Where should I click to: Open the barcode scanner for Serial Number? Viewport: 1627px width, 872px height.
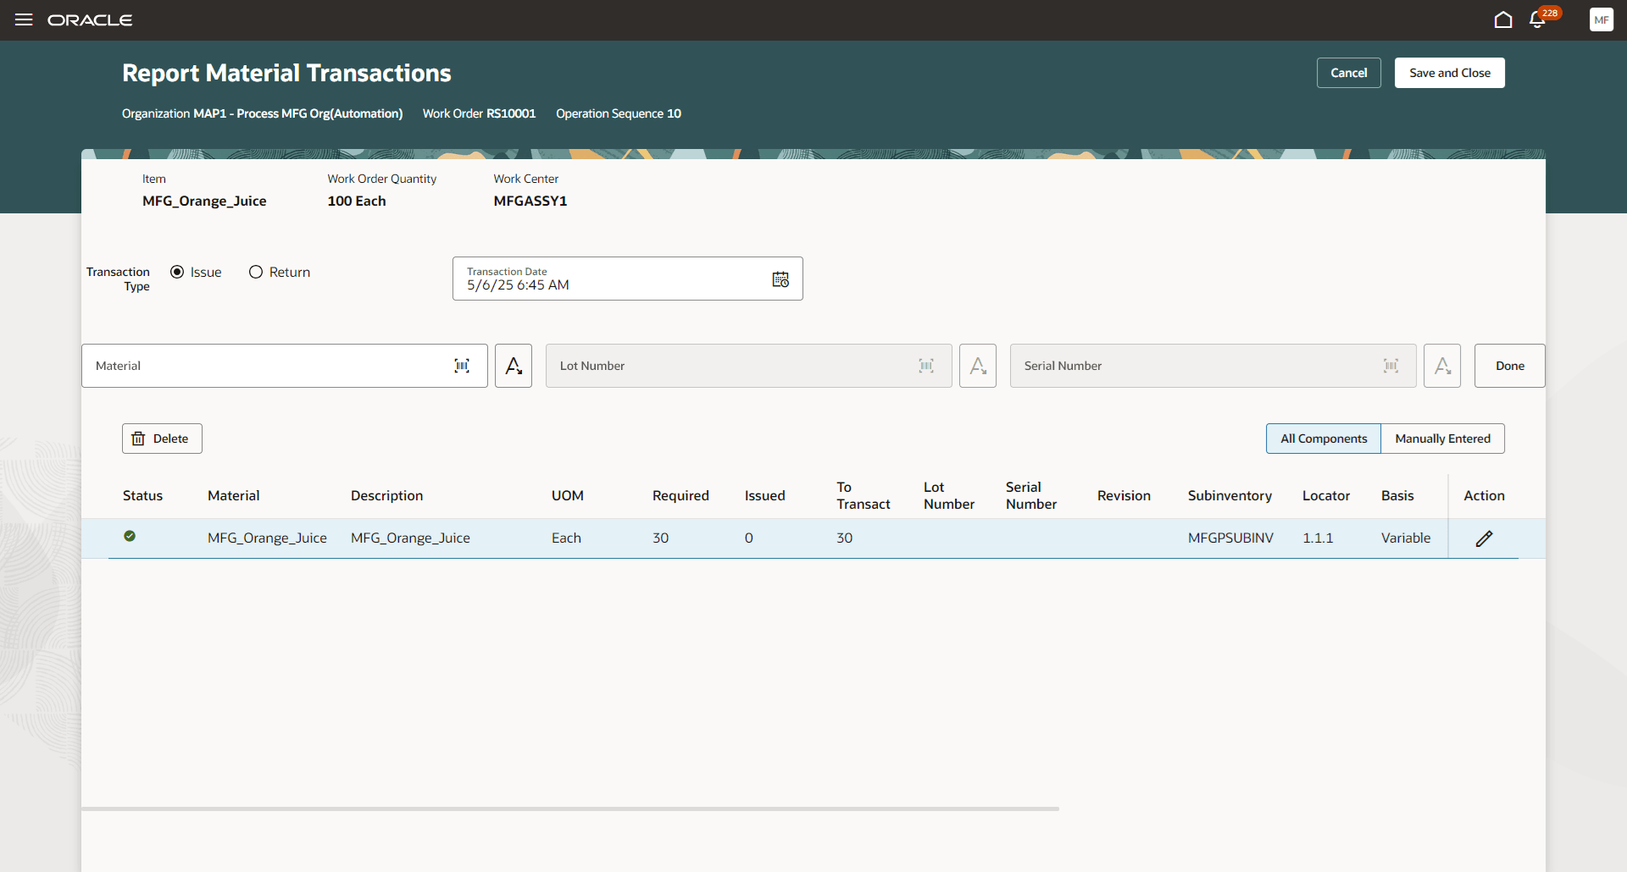pos(1391,365)
